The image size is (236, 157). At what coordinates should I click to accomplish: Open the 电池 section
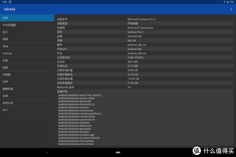[x=27, y=46]
